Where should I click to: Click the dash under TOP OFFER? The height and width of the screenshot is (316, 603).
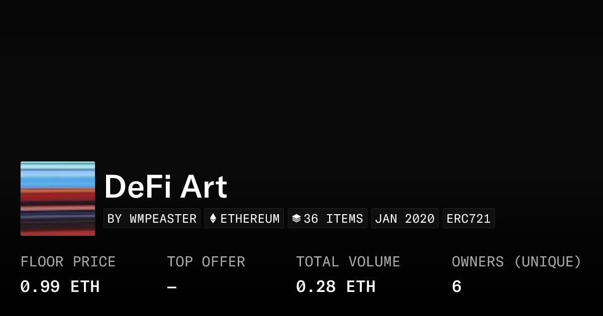pos(172,287)
